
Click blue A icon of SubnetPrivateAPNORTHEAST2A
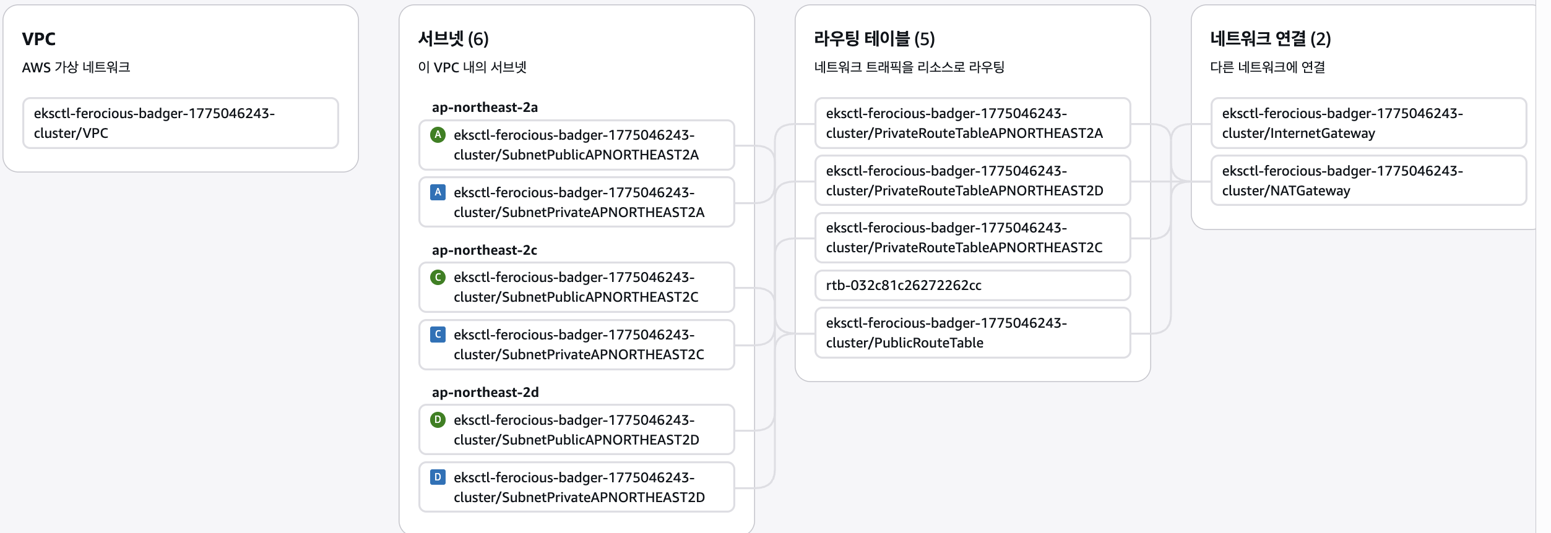click(438, 192)
